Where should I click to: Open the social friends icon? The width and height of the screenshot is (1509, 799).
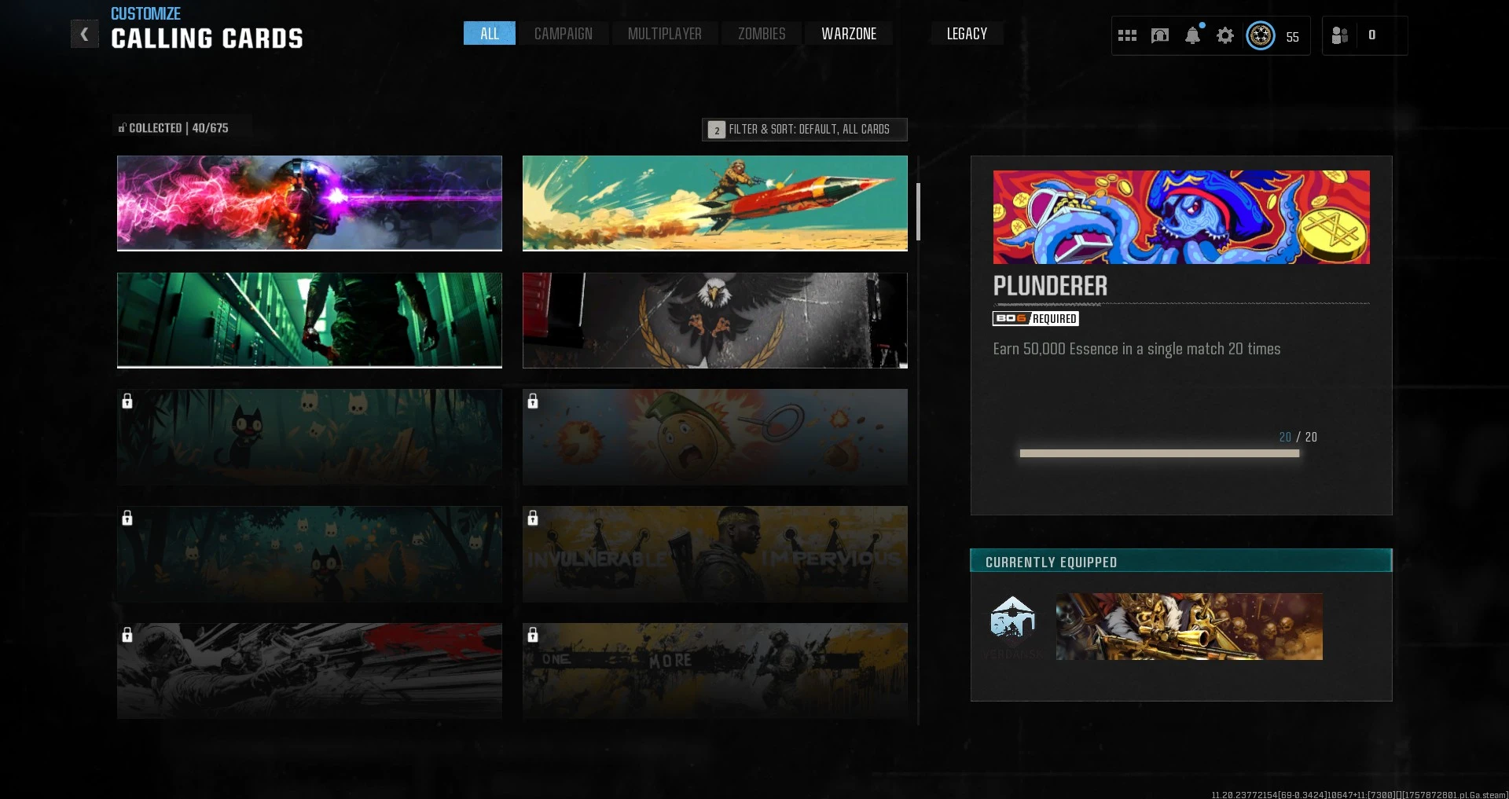(1340, 35)
